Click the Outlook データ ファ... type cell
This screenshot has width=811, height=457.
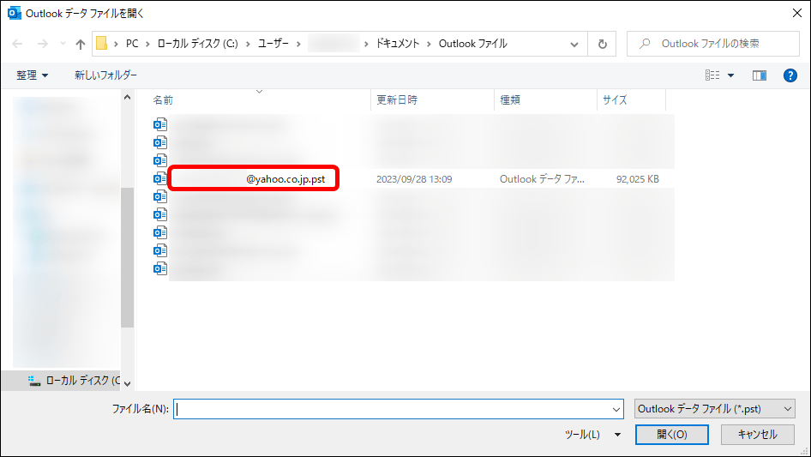tap(542, 179)
